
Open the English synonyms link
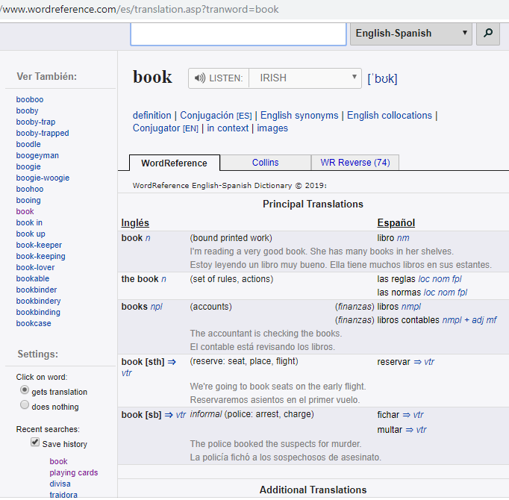[x=299, y=115]
